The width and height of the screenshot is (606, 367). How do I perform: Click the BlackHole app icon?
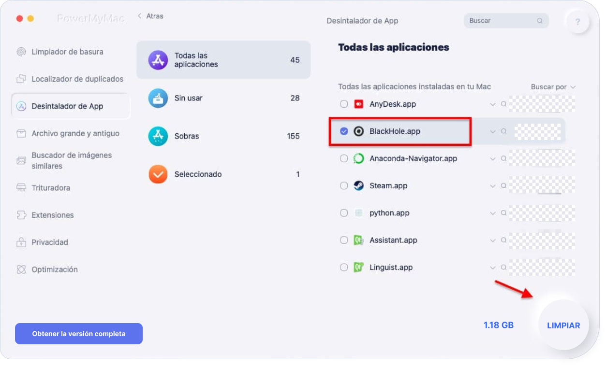tap(358, 131)
